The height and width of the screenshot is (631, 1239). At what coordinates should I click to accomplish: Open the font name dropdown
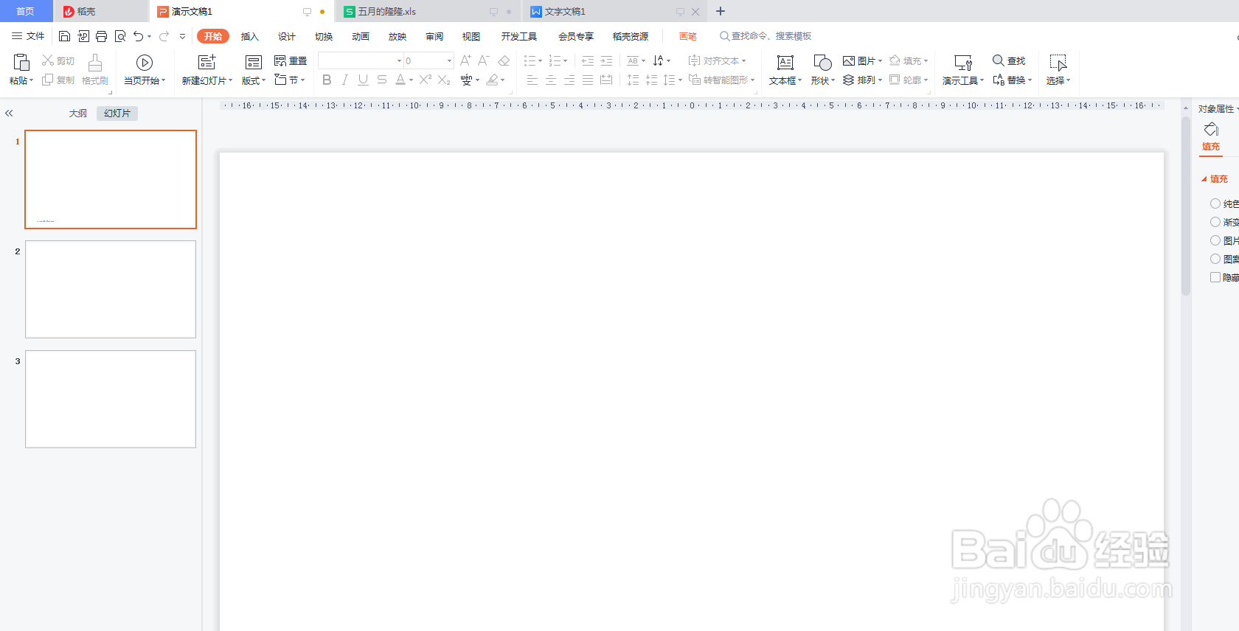click(x=399, y=60)
